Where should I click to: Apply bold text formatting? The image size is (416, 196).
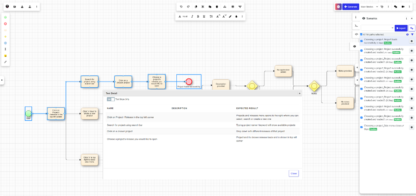(x=198, y=16)
